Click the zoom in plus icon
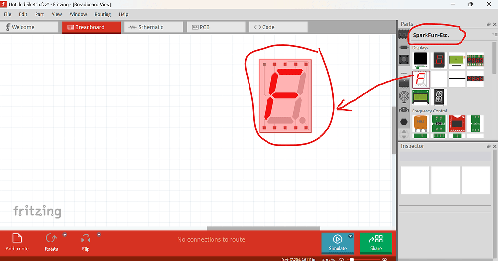 pos(384,260)
